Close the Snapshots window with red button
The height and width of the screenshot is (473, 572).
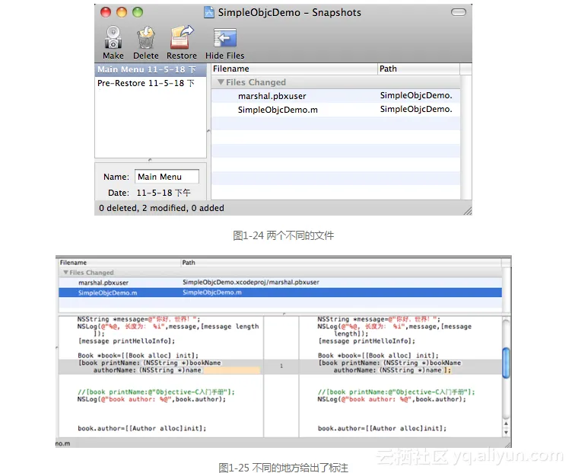106,12
